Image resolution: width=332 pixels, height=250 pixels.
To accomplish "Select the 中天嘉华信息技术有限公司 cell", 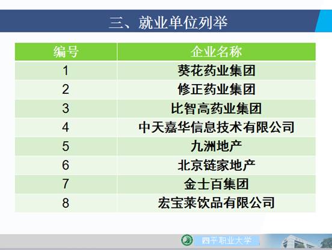I will 216,127.
